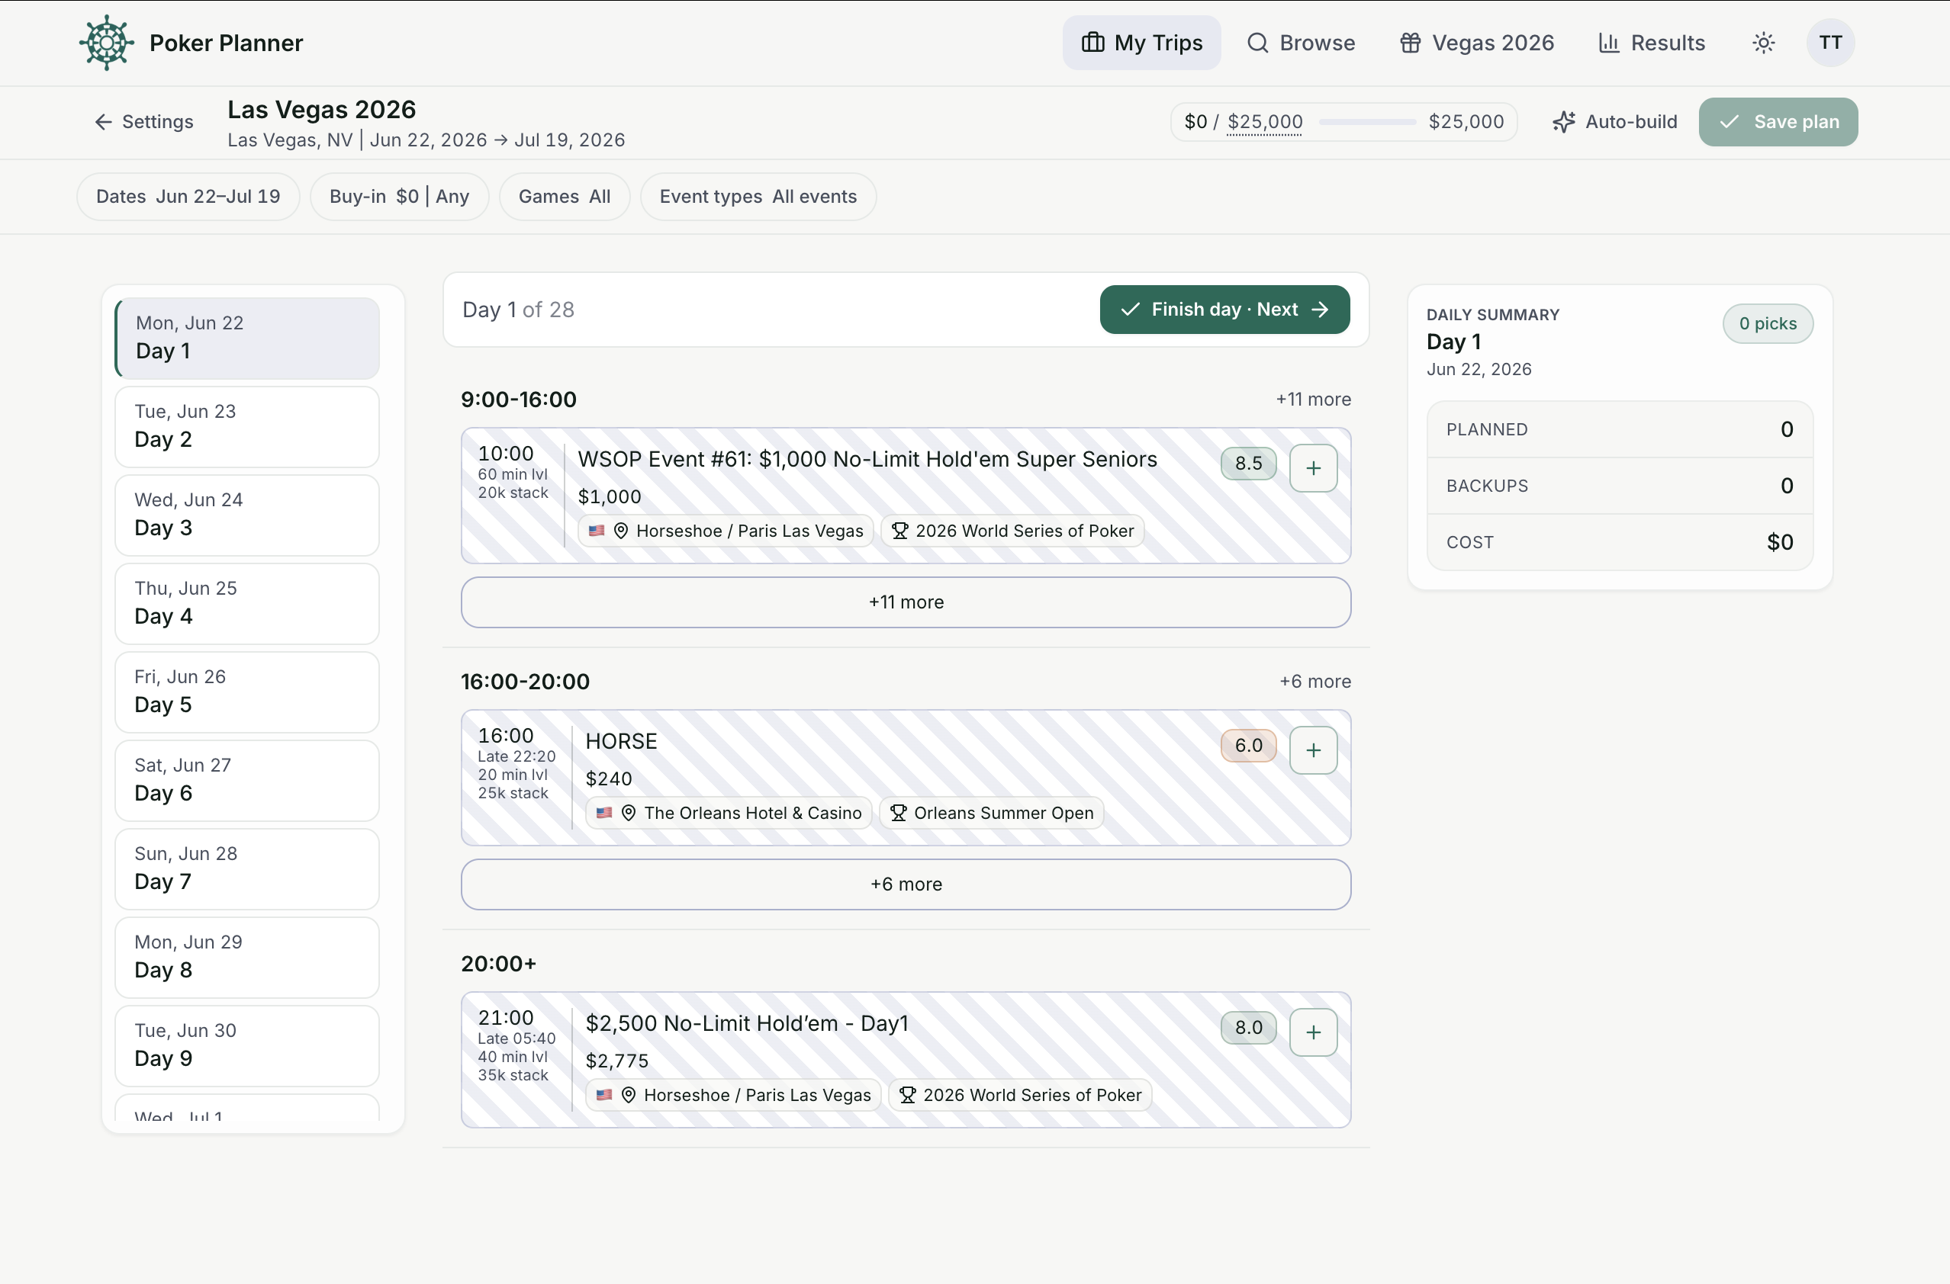Click the COST row in Daily Summary
Screen dimensions: 1950x1284
click(1619, 542)
